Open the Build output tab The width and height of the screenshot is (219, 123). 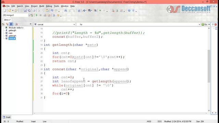coord(7,117)
